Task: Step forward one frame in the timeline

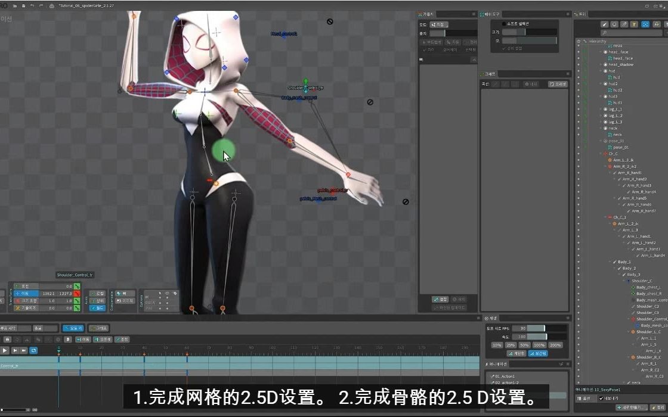Action: click(15, 350)
